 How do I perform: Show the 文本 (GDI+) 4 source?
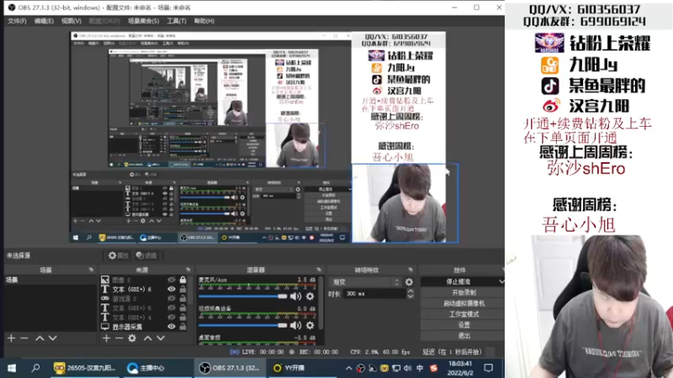tap(172, 318)
